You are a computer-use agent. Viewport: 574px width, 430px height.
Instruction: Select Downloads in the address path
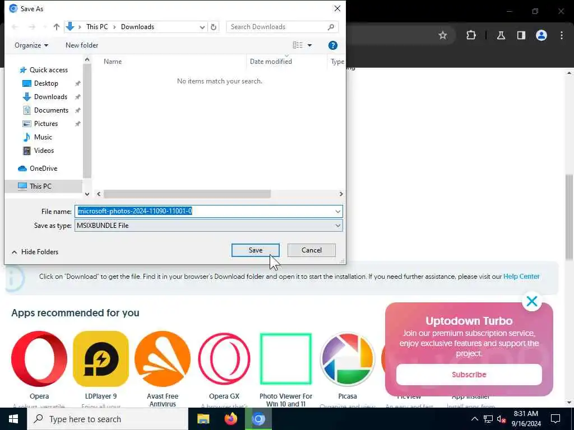[138, 27]
